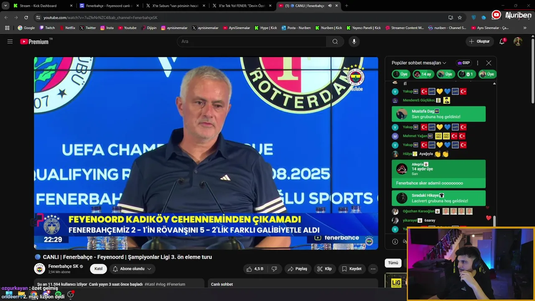Open the Hype | Kick bookmark
This screenshot has height=301, width=535.
(266, 28)
